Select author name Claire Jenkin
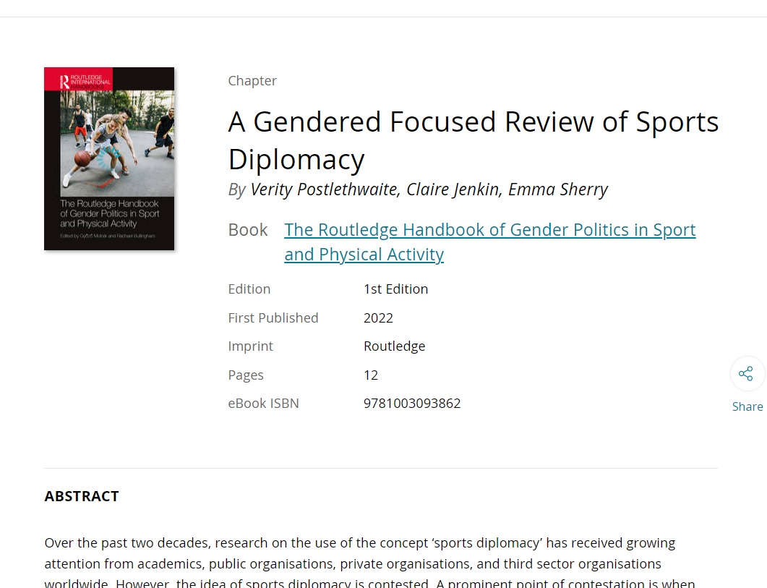The width and height of the screenshot is (767, 588). 453,189
